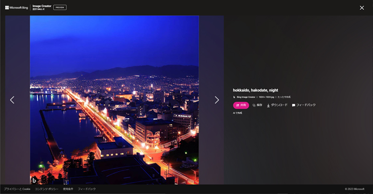
Task: Open フィードバック next to download
Action: point(304,105)
